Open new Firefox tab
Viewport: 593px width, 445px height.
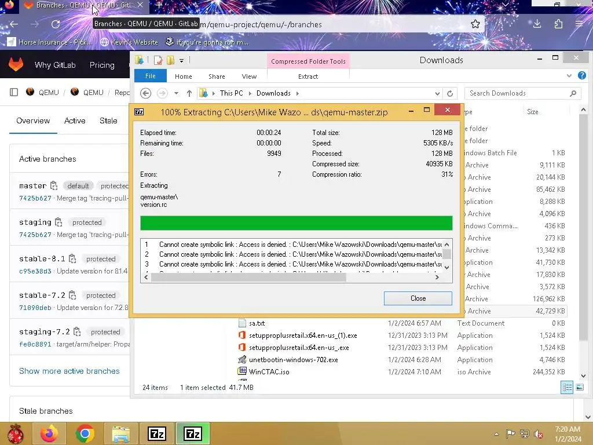[x=159, y=5]
